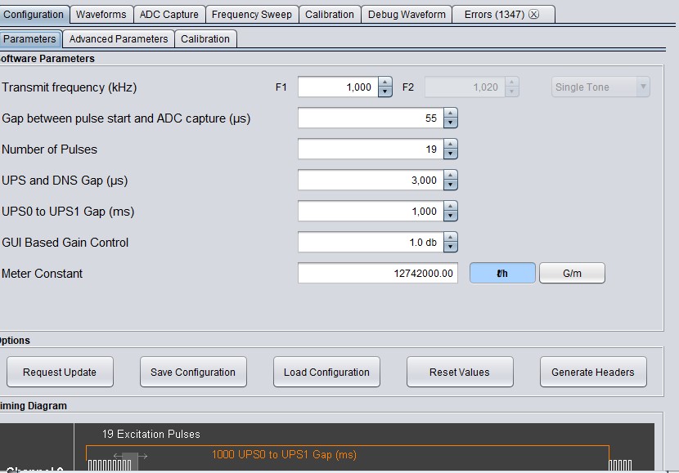
Task: Switch to the Waveforms tab
Action: click(x=101, y=14)
